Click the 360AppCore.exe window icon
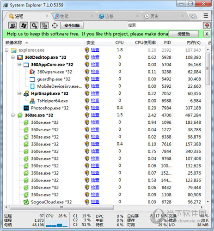 pyautogui.click(x=26, y=65)
